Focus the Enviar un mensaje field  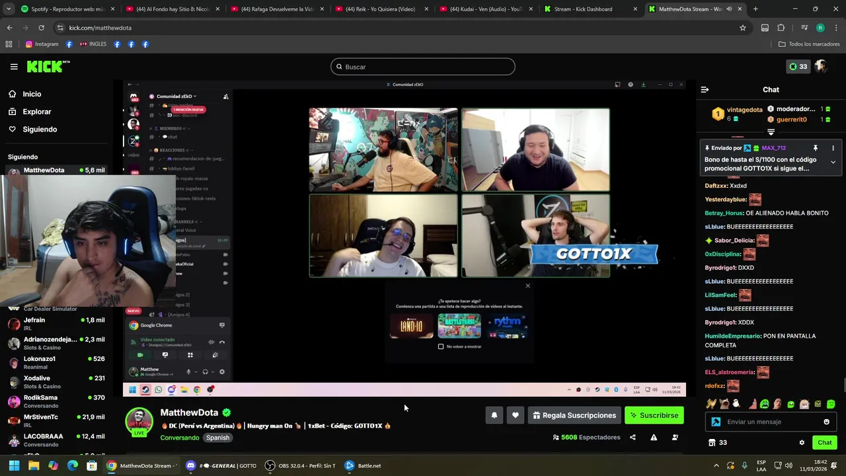771,422
